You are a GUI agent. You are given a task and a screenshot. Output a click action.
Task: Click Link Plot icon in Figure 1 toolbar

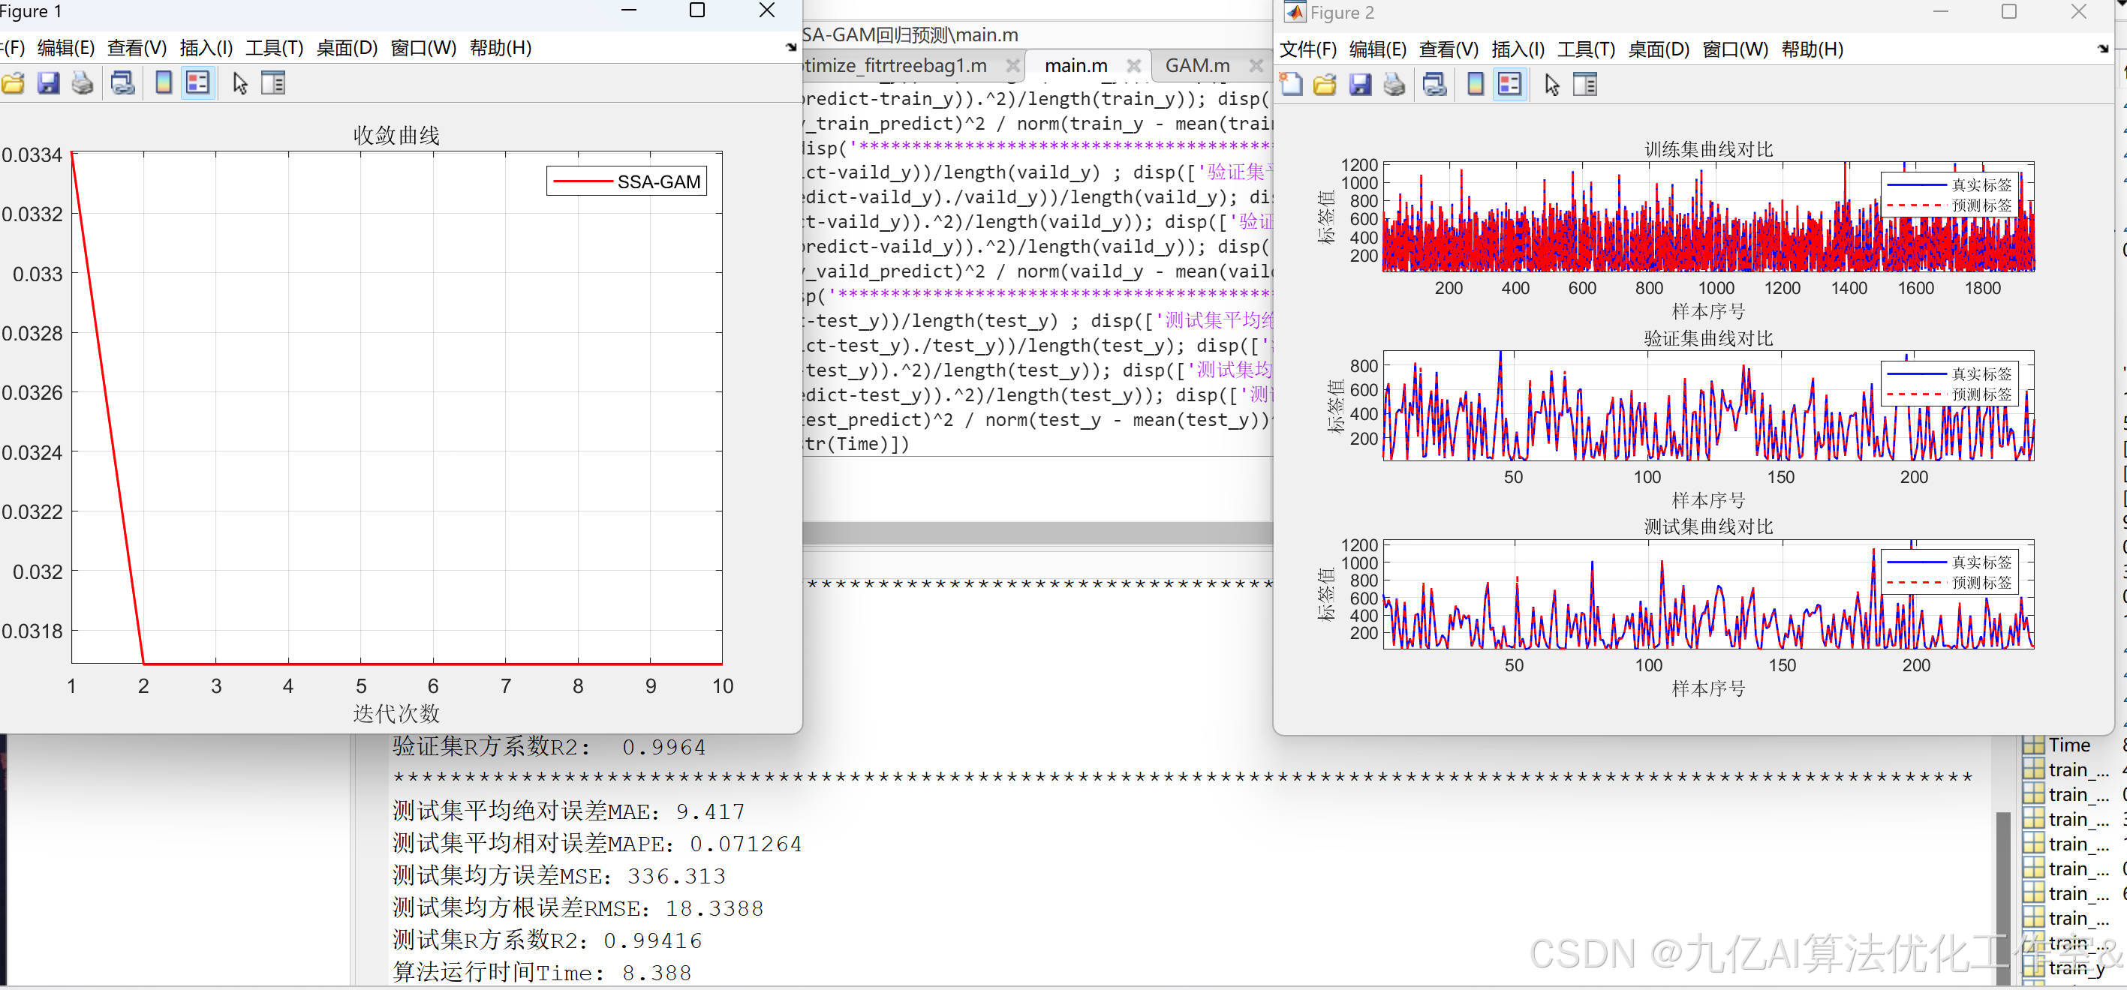click(x=123, y=82)
